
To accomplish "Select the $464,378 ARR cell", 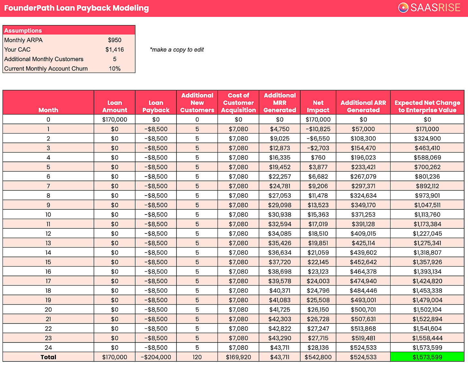I will 363,271.
